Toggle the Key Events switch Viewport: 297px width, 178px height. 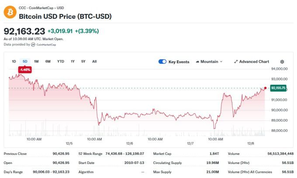click(162, 62)
